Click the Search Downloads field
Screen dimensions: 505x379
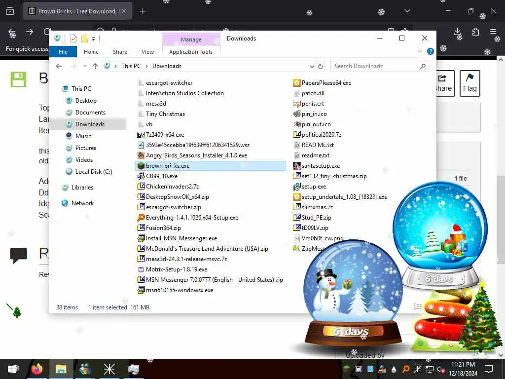[x=380, y=66]
